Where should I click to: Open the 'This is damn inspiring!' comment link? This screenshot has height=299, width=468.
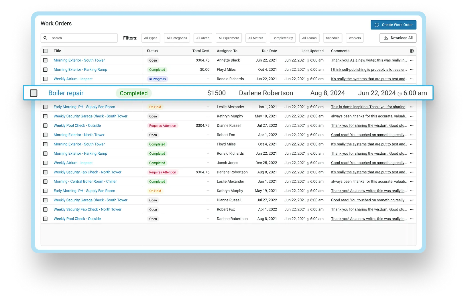pos(369,107)
